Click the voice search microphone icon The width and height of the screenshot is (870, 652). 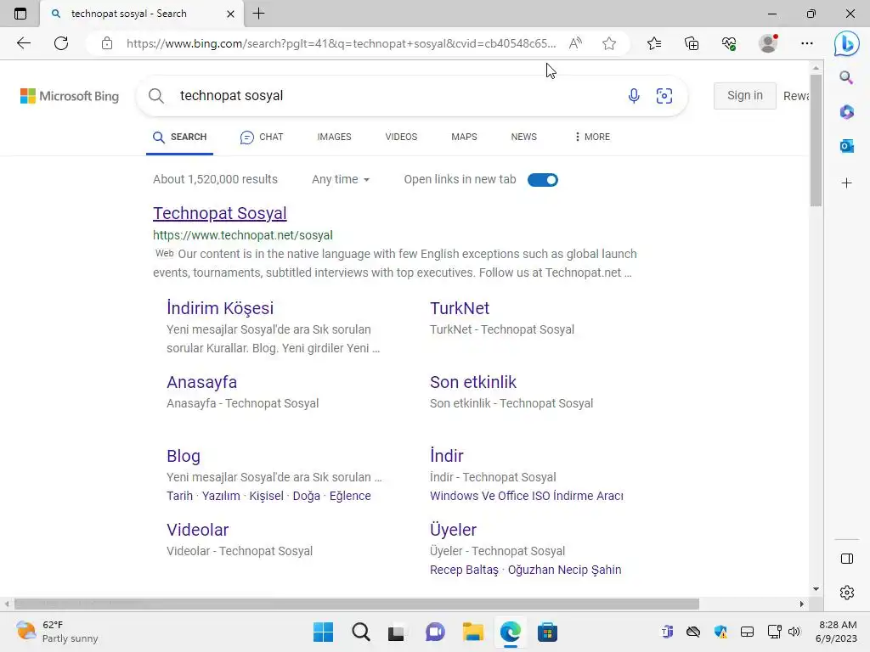[x=634, y=96]
